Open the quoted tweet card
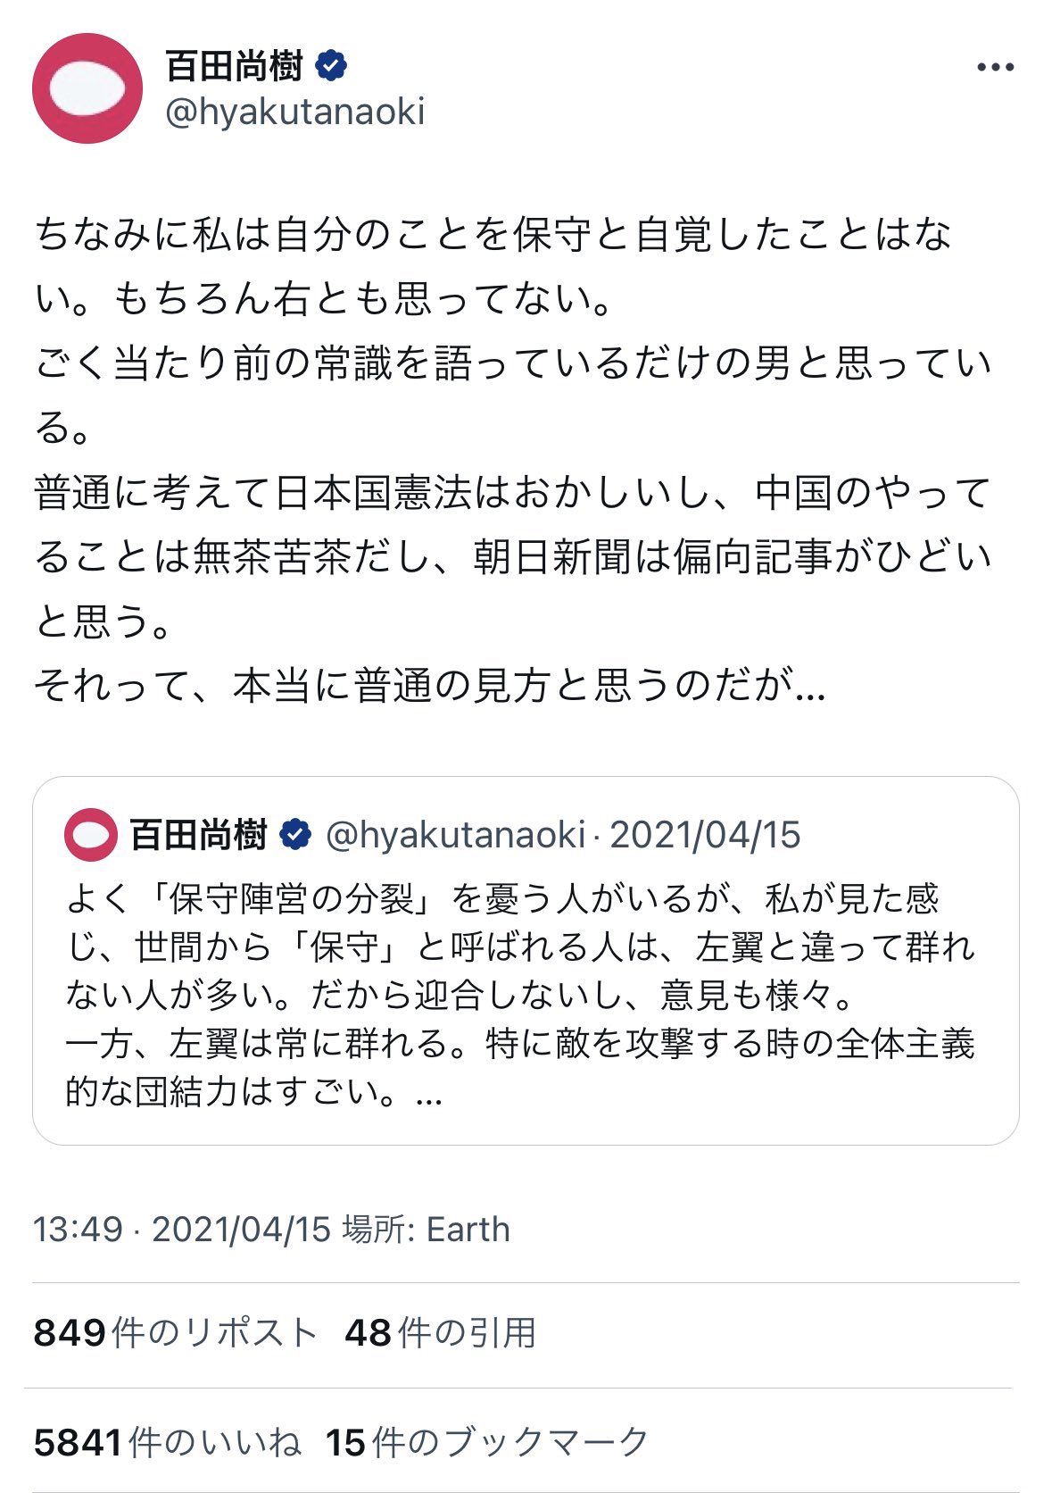 pos(526,961)
